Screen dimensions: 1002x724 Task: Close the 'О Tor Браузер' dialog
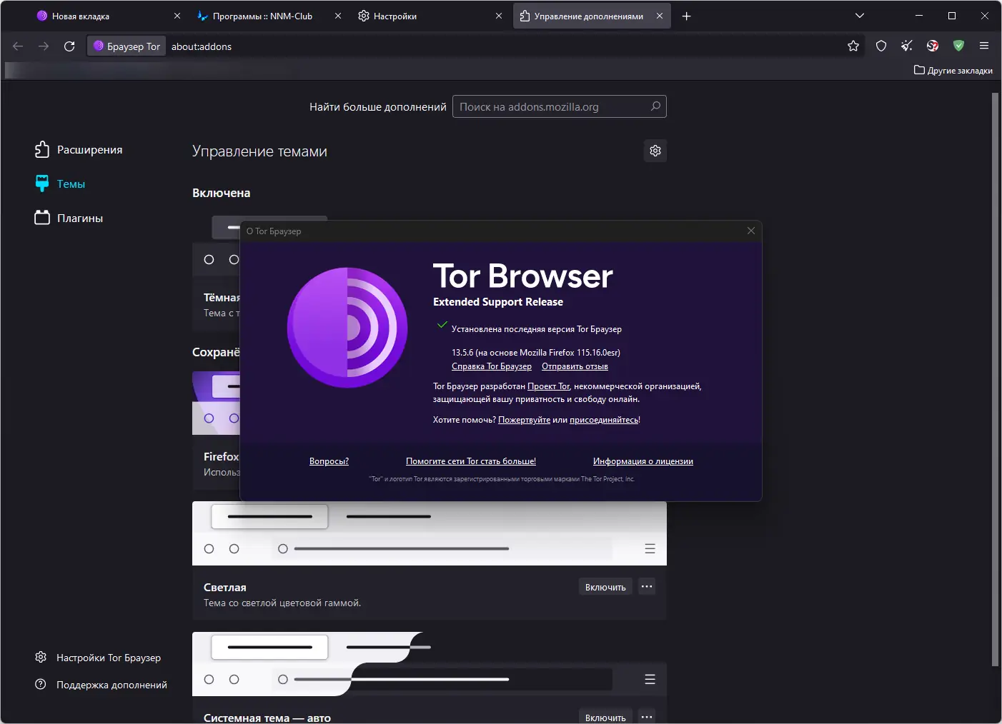(x=750, y=231)
